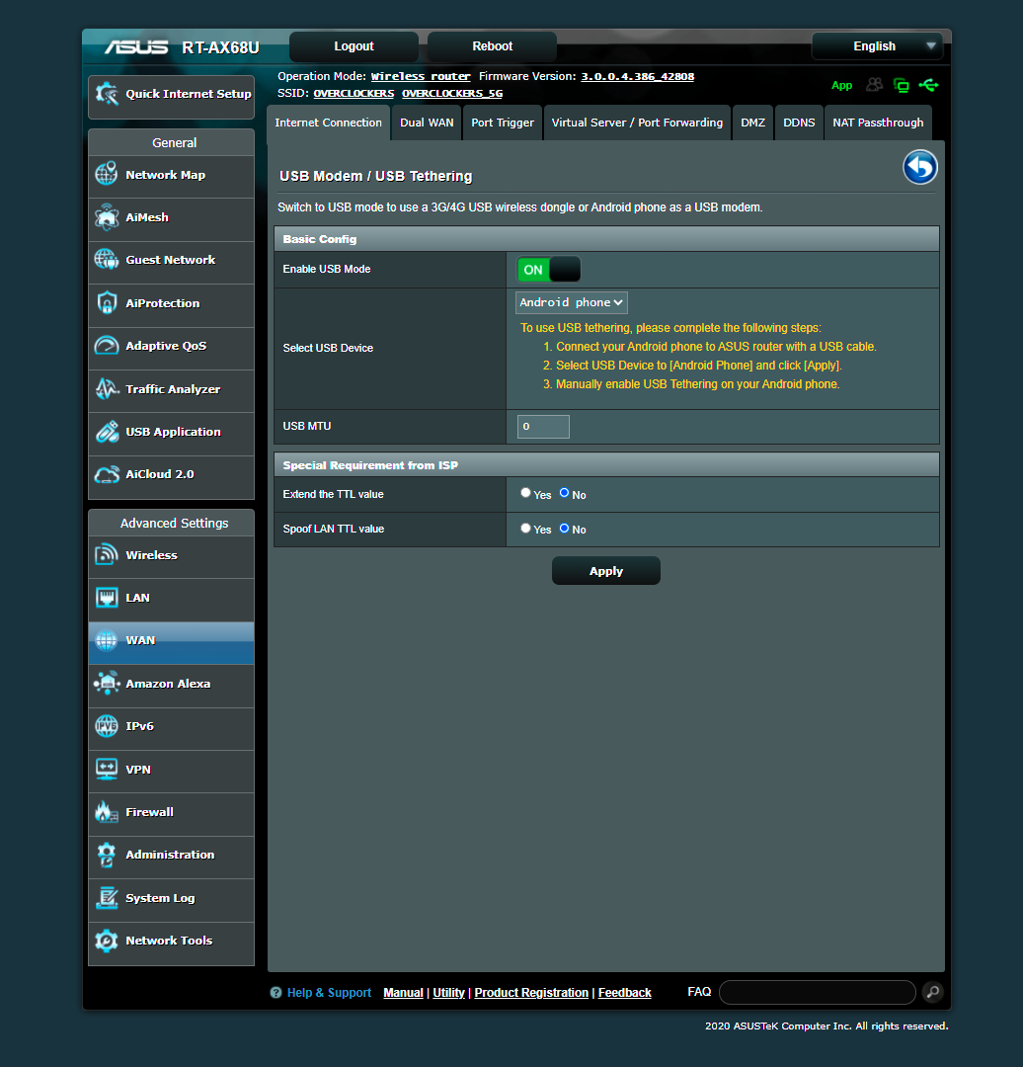Switch to the Internet Connection tab

pyautogui.click(x=329, y=123)
